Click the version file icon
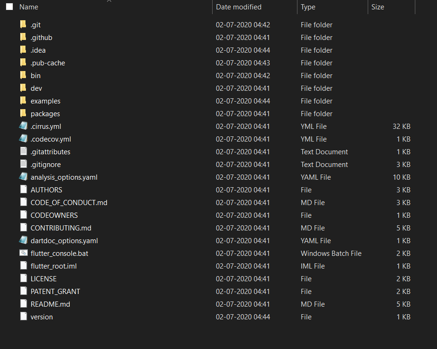The image size is (437, 349). (24, 317)
